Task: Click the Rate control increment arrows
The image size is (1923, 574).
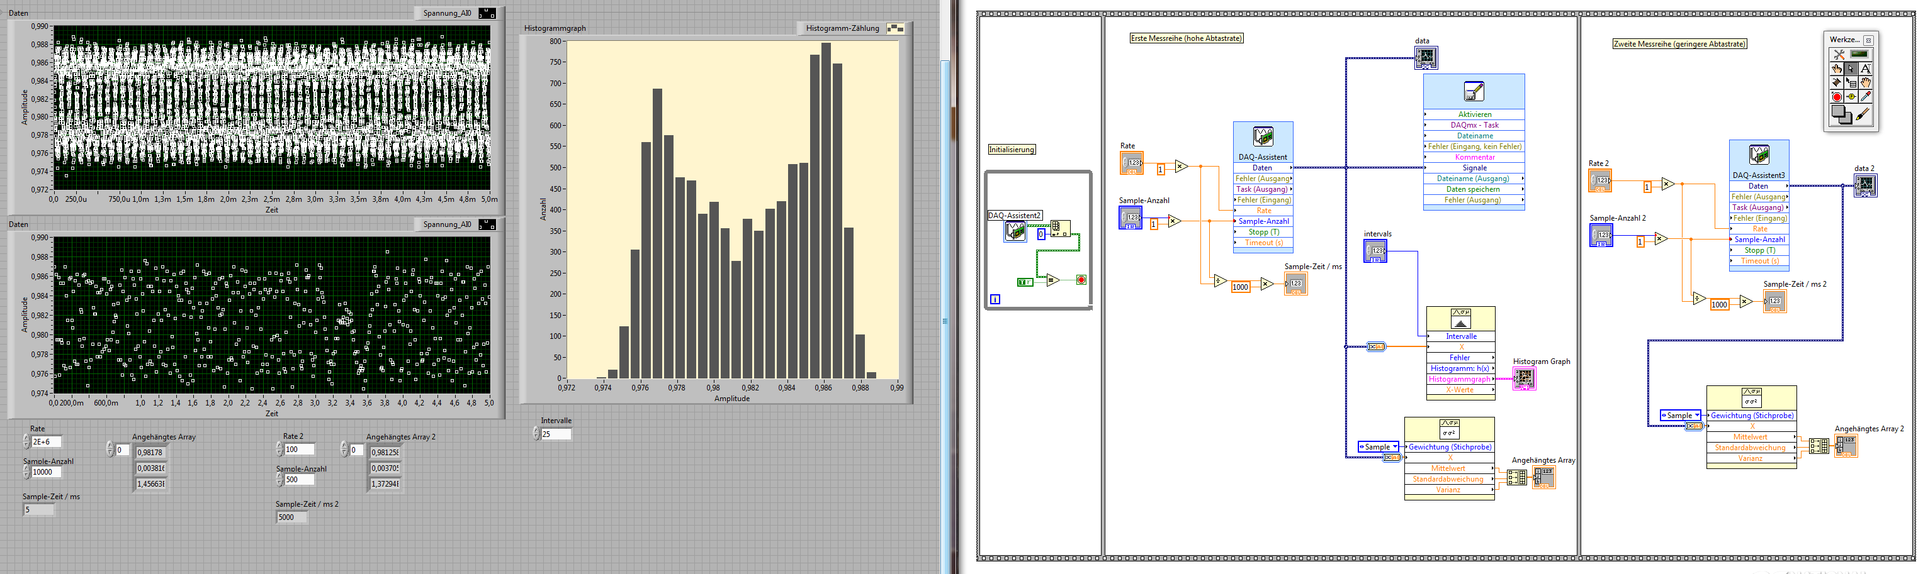Action: click(x=27, y=442)
